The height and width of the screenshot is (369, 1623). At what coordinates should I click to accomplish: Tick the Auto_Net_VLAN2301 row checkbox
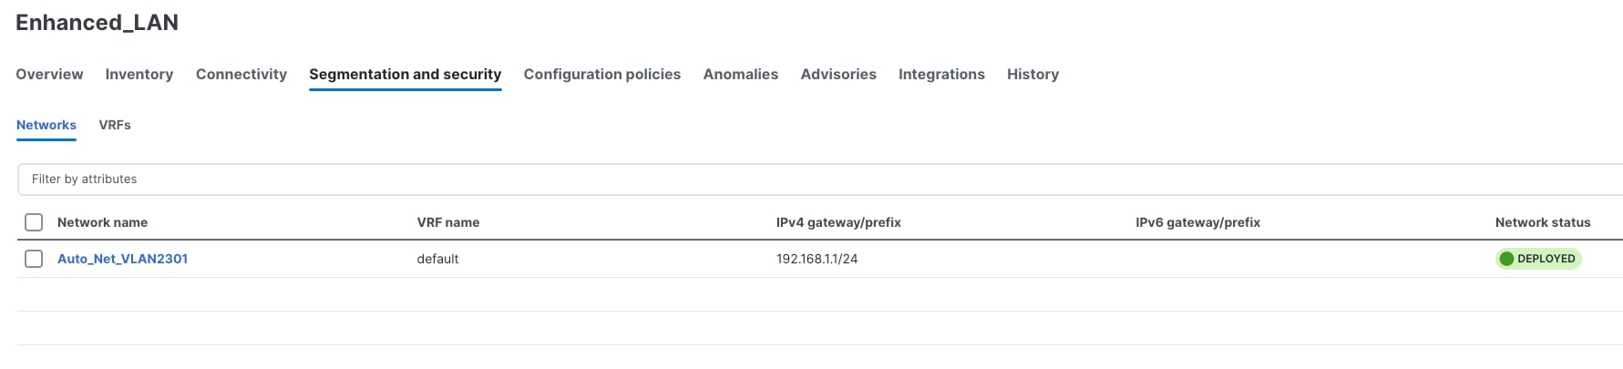click(34, 259)
